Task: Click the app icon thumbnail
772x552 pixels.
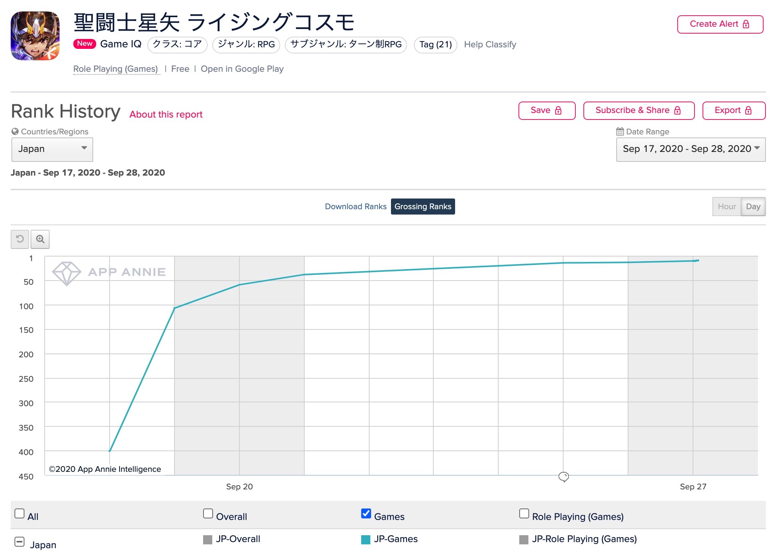Action: click(35, 36)
